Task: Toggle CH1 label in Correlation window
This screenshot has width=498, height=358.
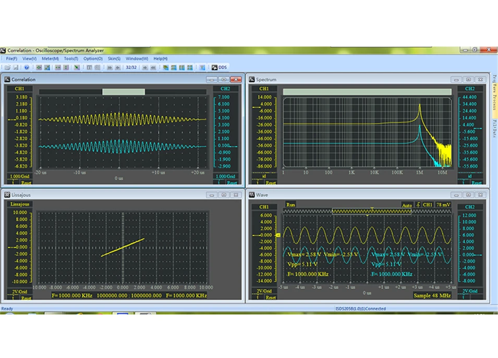Action: pyautogui.click(x=19, y=89)
